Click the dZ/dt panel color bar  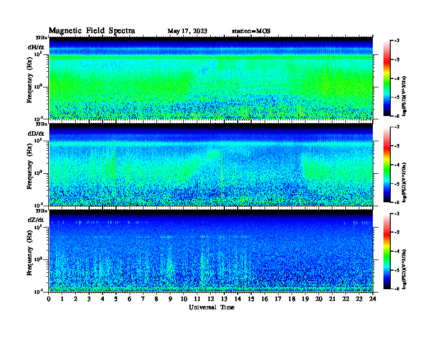387,251
